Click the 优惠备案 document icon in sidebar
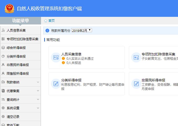Screen dimensions: 178x126 pos(3,91)
